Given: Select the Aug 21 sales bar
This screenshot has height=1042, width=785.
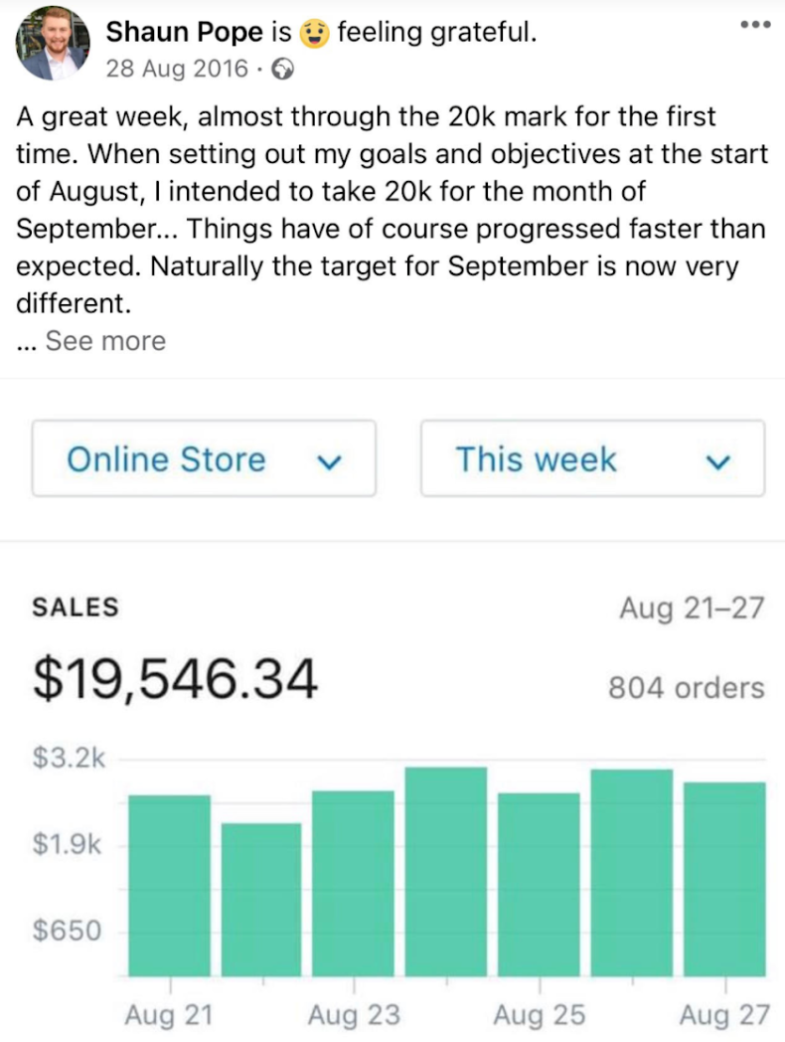Looking at the screenshot, I should 169,885.
